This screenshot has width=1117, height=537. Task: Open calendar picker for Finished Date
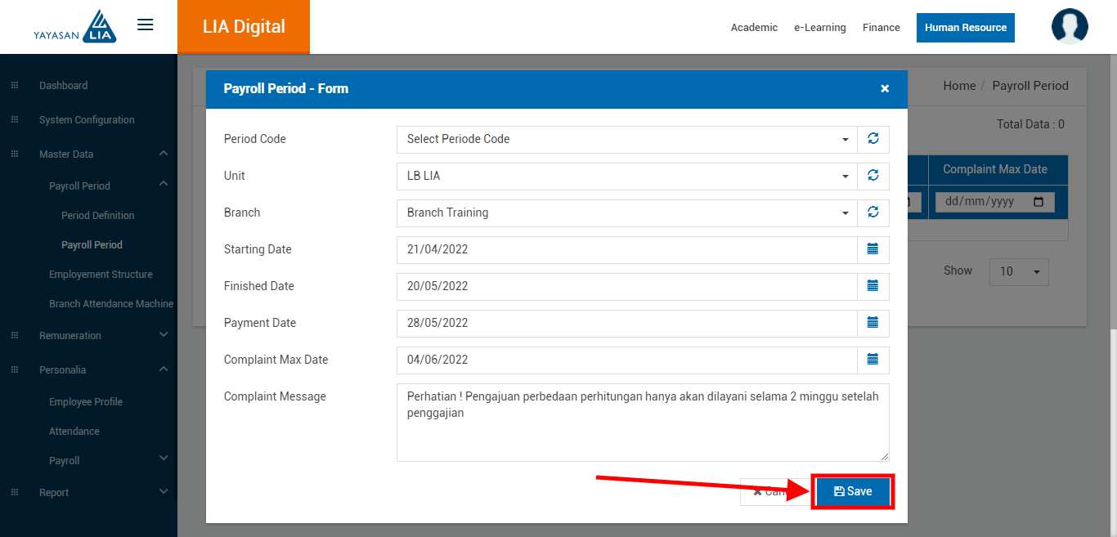(873, 286)
